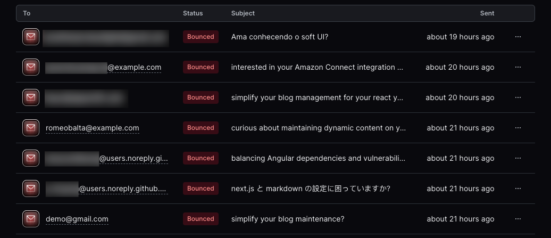The width and height of the screenshot is (551, 238).
Task: Click mail icon for romeobalta@example.com row
Action: pyautogui.click(x=31, y=128)
